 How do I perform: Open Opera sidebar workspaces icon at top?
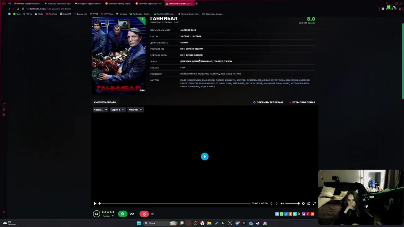click(x=10, y=3)
